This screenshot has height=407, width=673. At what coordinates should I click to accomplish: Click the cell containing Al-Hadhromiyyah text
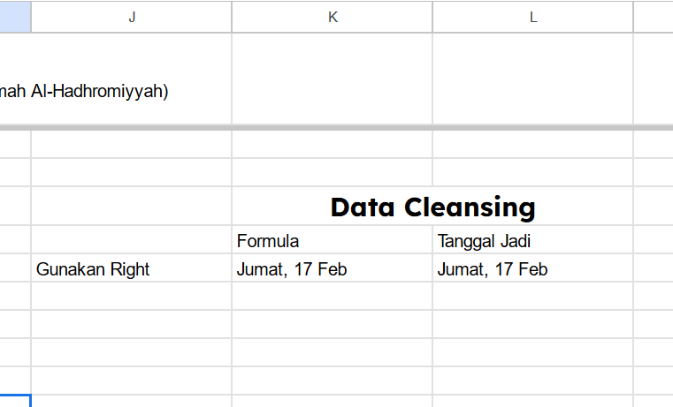(116, 79)
